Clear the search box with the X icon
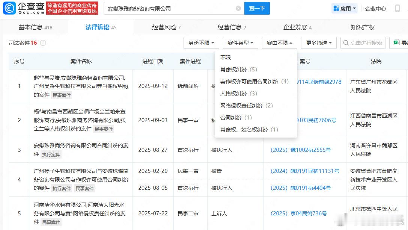Viewport: 408px width, 230px height. [x=238, y=8]
